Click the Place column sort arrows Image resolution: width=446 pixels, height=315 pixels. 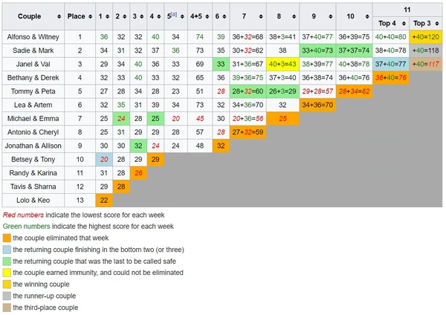90,16
